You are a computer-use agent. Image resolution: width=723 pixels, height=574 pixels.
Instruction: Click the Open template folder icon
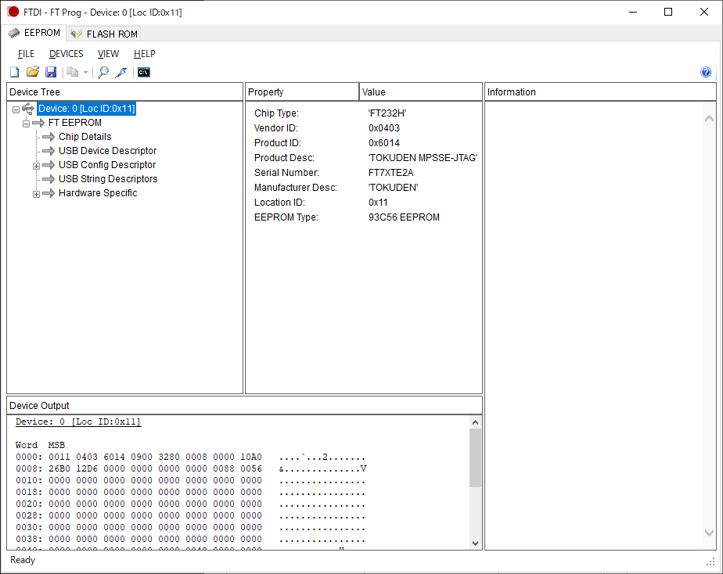(x=33, y=73)
